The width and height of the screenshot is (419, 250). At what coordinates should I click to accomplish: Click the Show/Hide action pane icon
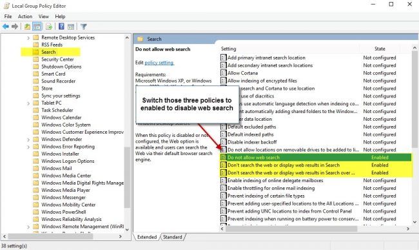71,26
